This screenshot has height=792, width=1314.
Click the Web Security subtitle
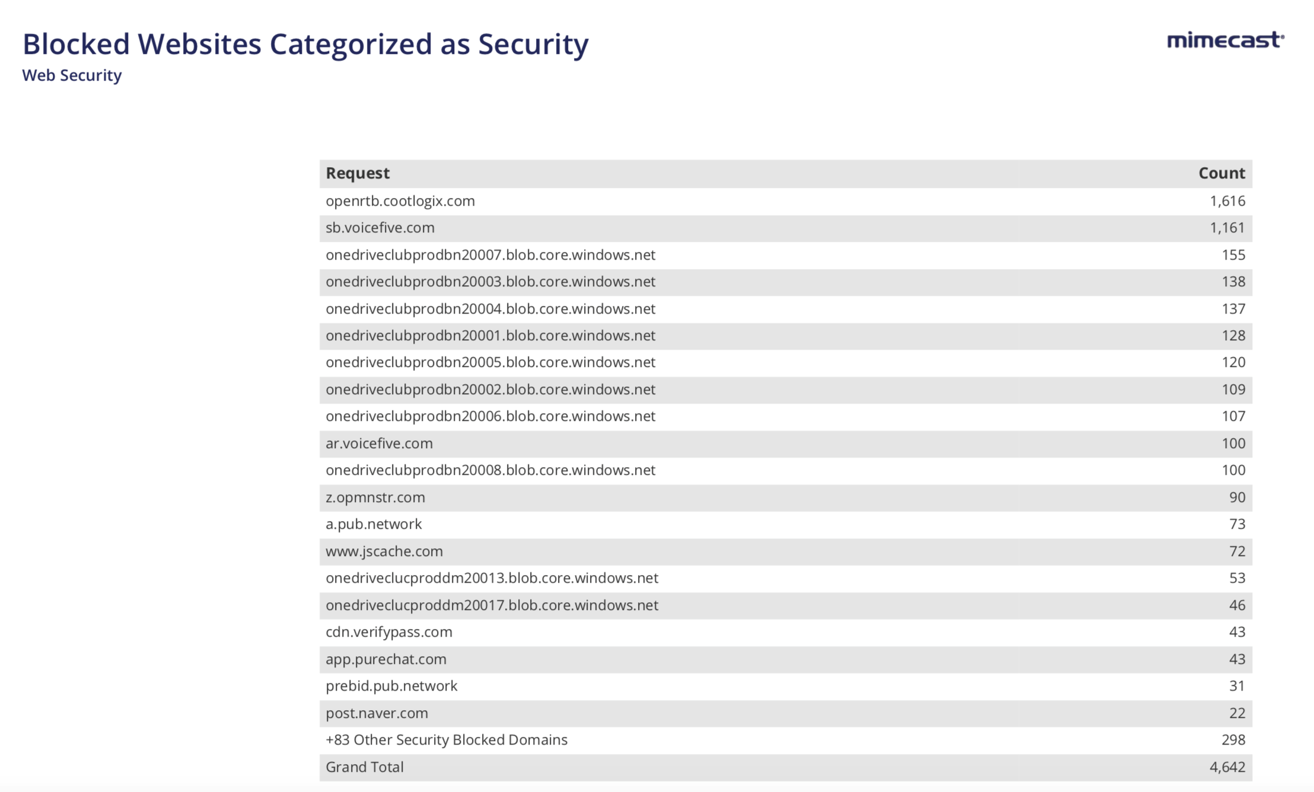pos(72,75)
